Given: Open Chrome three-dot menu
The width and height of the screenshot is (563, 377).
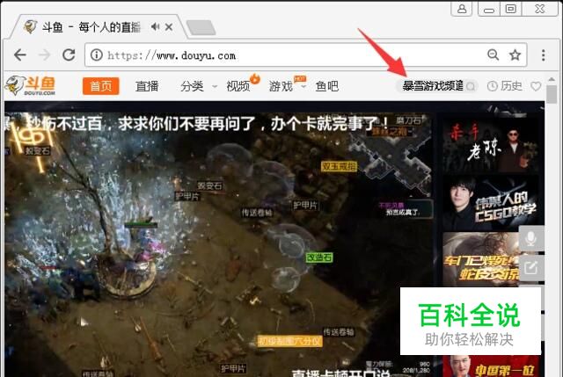Looking at the screenshot, I should pyautogui.click(x=544, y=54).
